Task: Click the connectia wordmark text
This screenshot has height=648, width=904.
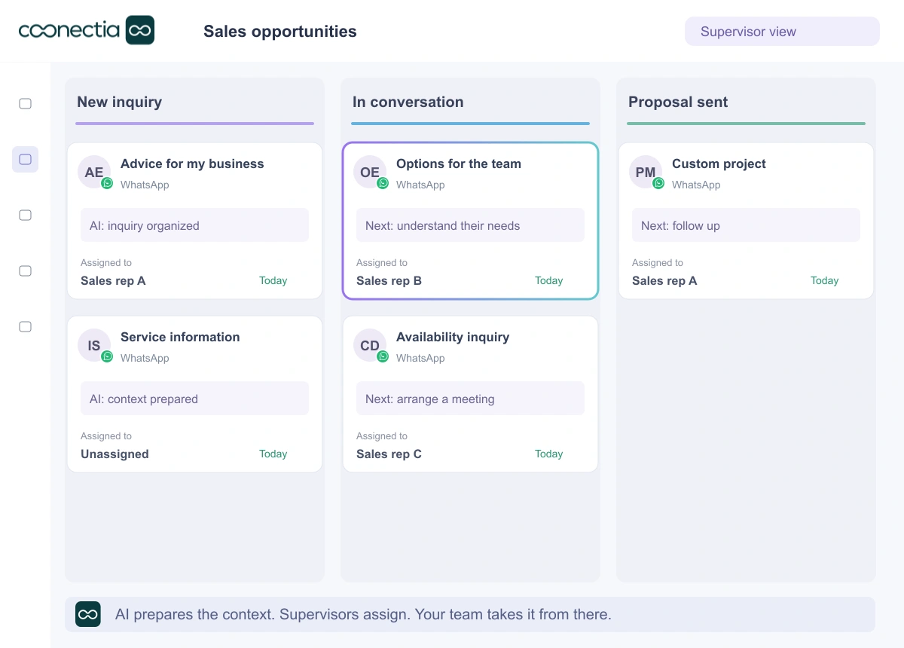Action: (x=69, y=30)
